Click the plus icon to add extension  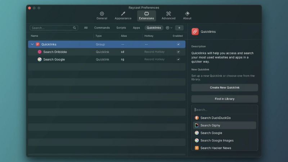pyautogui.click(x=179, y=28)
